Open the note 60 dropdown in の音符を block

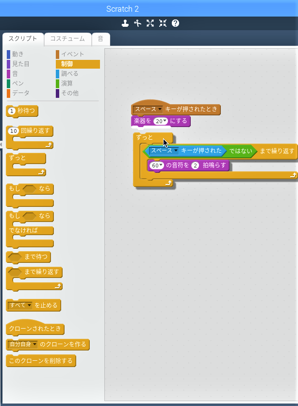156,166
